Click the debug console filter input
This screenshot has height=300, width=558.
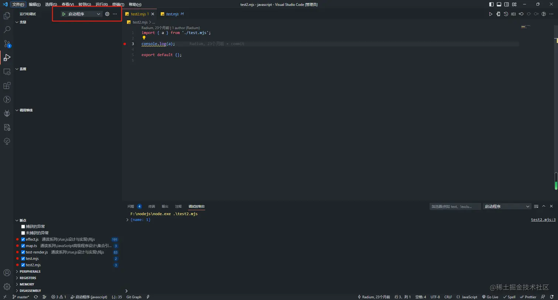click(455, 206)
